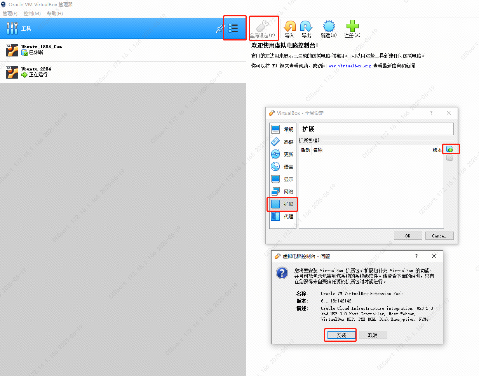Click 安装 to install extension pack
Viewport: 479px width, 376px height.
tap(341, 335)
